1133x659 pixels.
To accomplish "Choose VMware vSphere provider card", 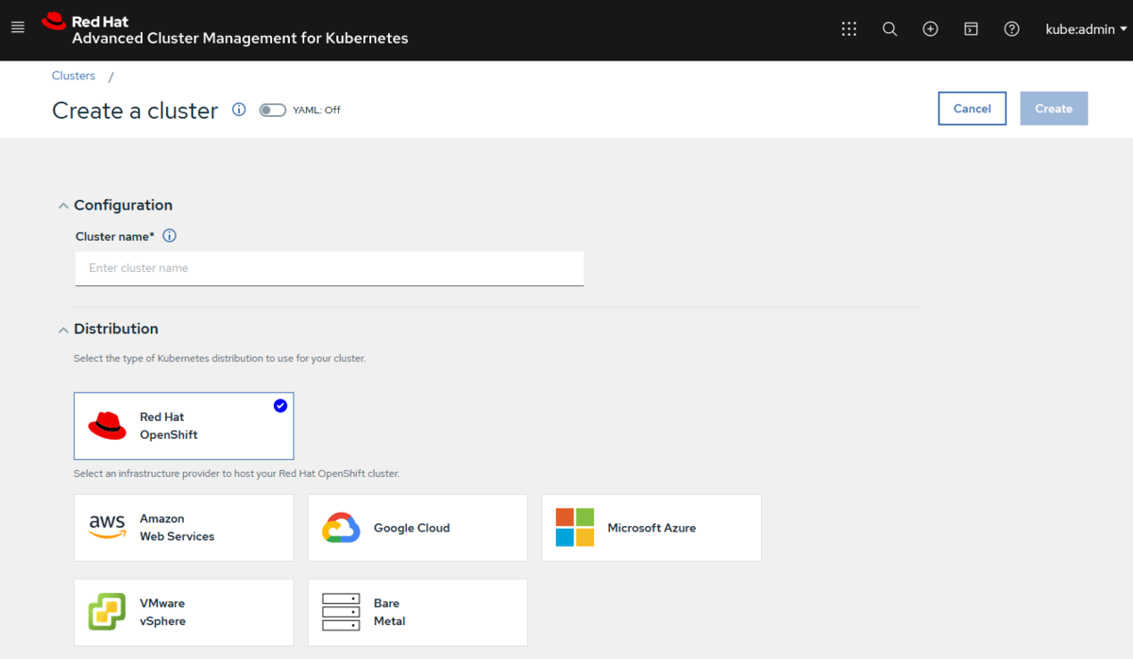I will coord(184,612).
